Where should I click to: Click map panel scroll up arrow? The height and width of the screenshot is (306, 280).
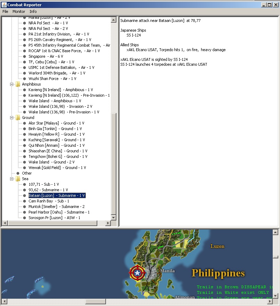click(x=275, y=232)
